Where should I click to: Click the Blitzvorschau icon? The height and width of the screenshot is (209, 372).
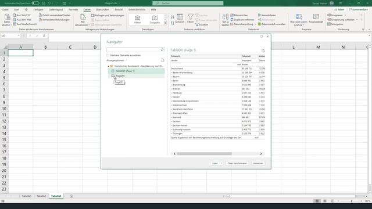tap(239, 15)
